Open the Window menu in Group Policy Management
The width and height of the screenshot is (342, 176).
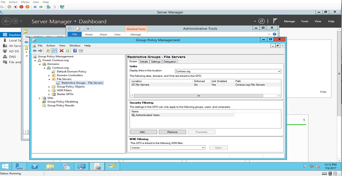click(x=75, y=46)
